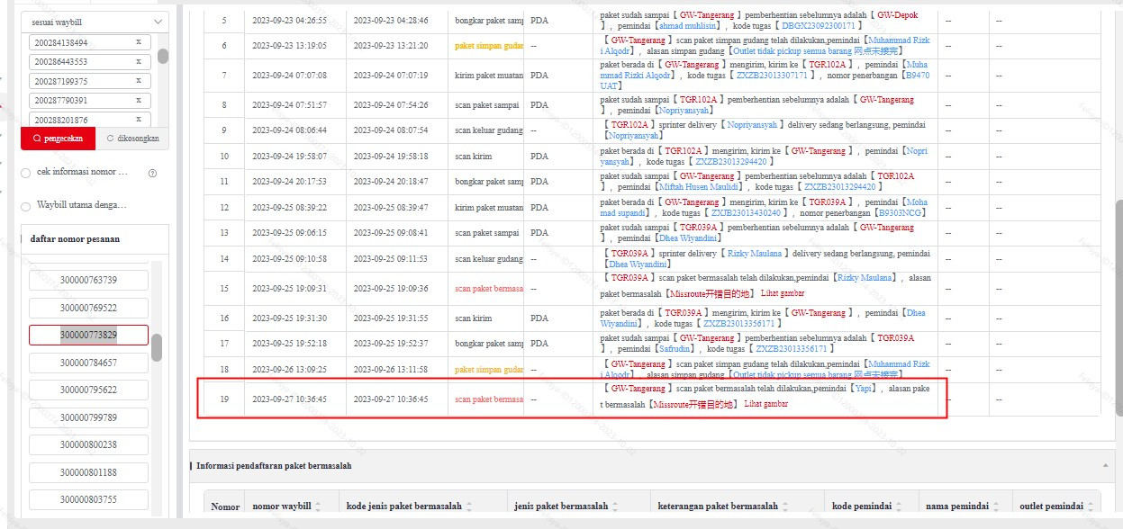View Lihat gambar in row 19

pos(765,404)
